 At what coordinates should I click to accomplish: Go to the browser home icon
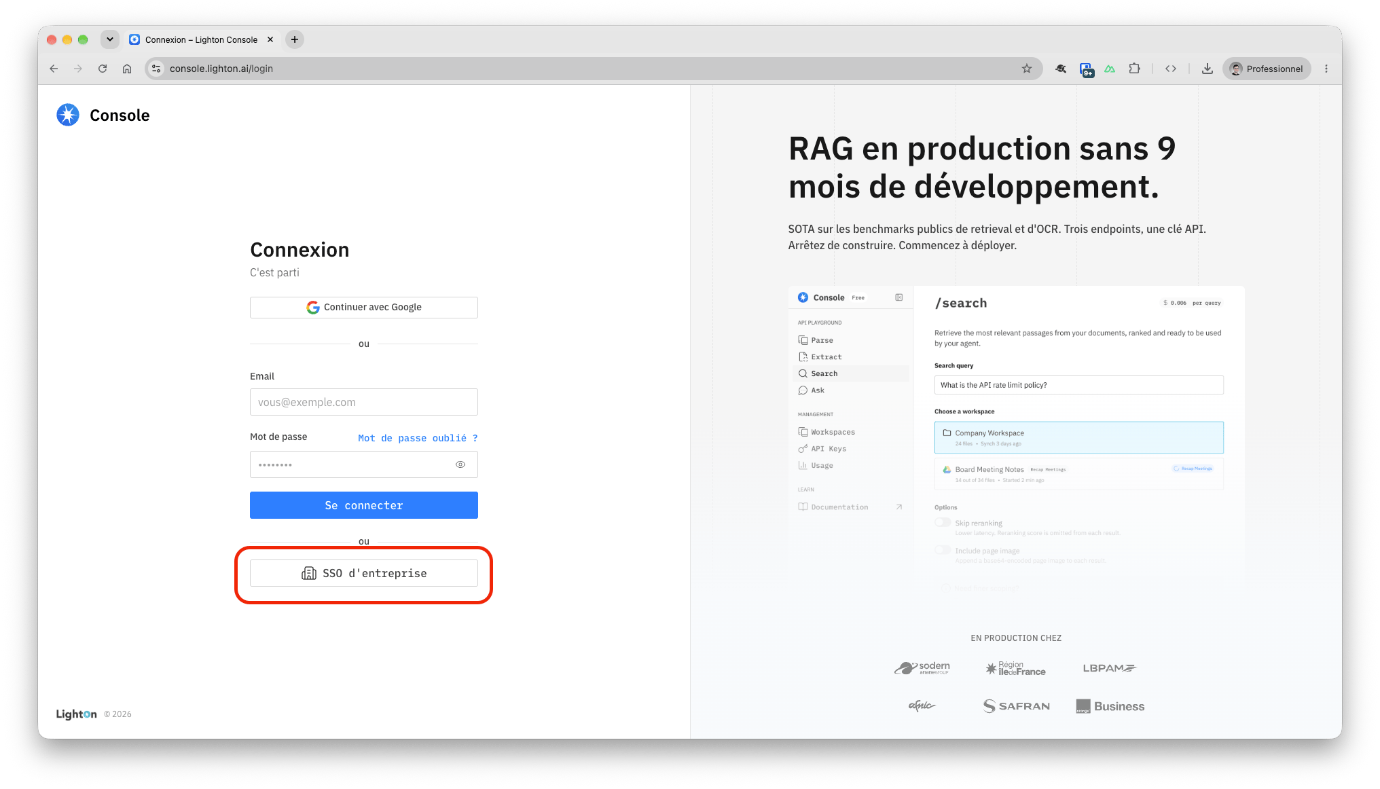pyautogui.click(x=127, y=69)
